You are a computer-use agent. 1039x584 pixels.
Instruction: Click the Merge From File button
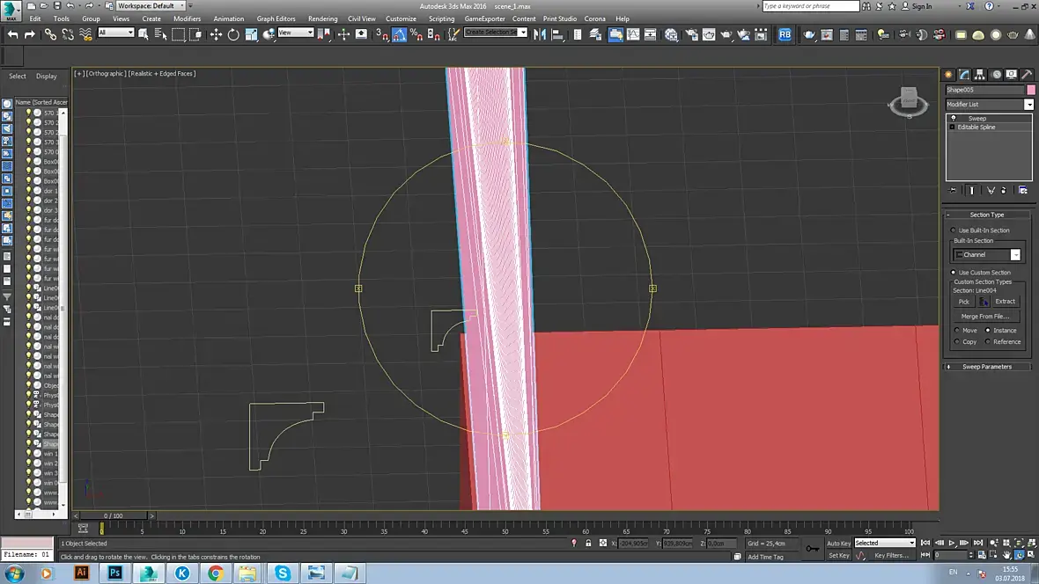[x=984, y=316]
